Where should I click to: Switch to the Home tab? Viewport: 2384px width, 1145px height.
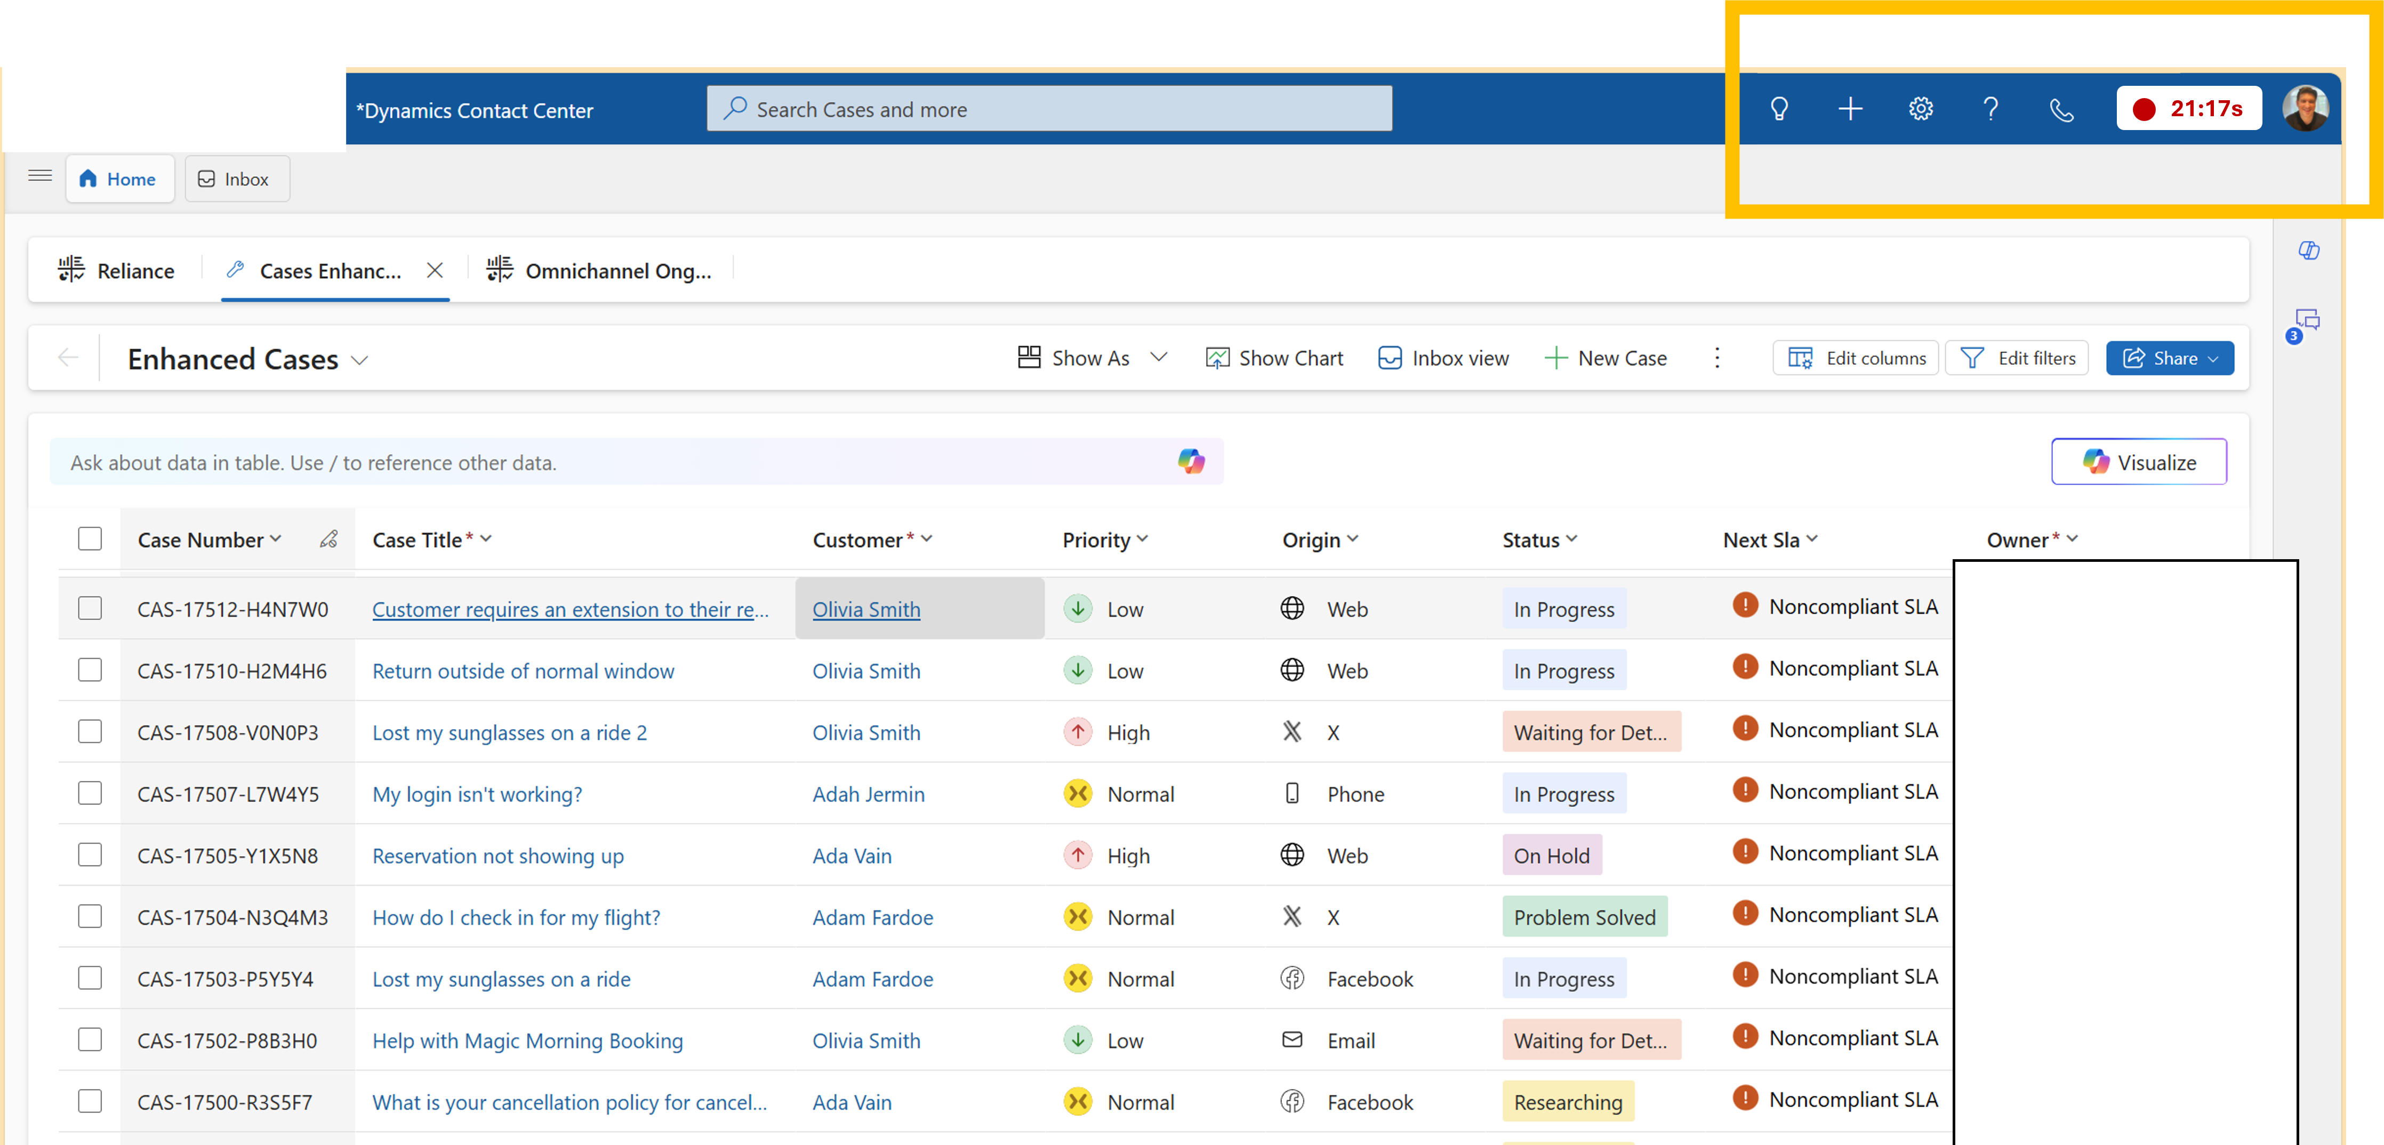tap(119, 179)
